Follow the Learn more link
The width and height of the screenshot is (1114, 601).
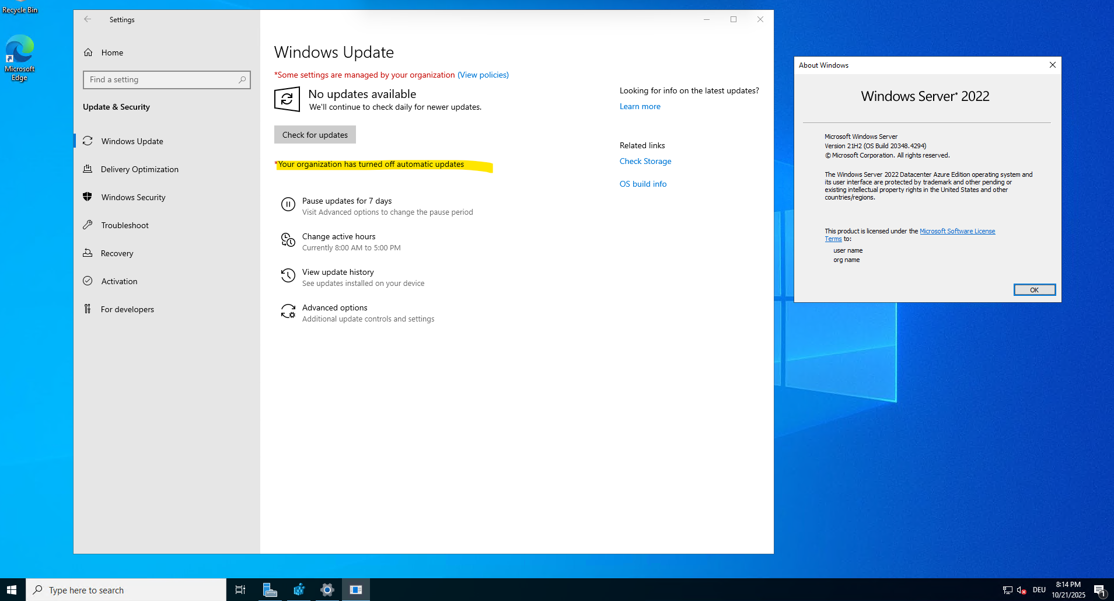click(x=640, y=106)
